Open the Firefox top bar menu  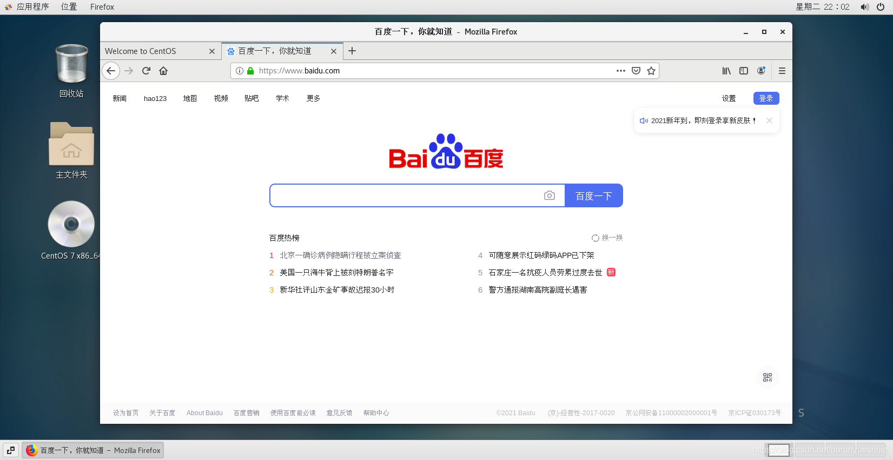click(x=102, y=7)
